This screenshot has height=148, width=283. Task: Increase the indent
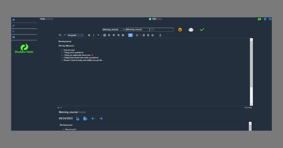[148, 35]
